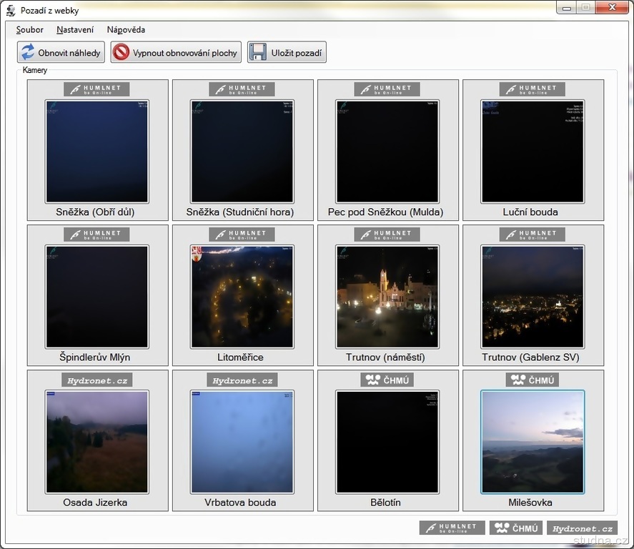Click the application icon in title bar
The width and height of the screenshot is (634, 549).
click(x=11, y=11)
